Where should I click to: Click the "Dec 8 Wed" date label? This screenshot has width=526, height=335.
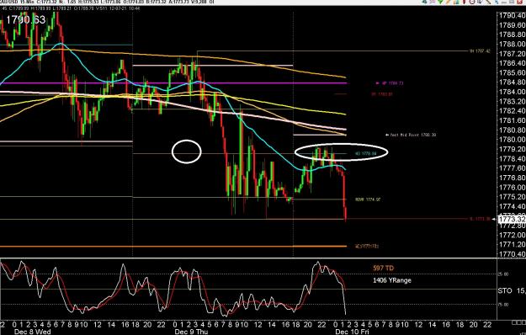pyautogui.click(x=33, y=332)
